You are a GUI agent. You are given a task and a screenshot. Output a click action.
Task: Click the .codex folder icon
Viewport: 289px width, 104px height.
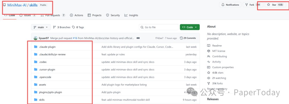tap(36, 62)
